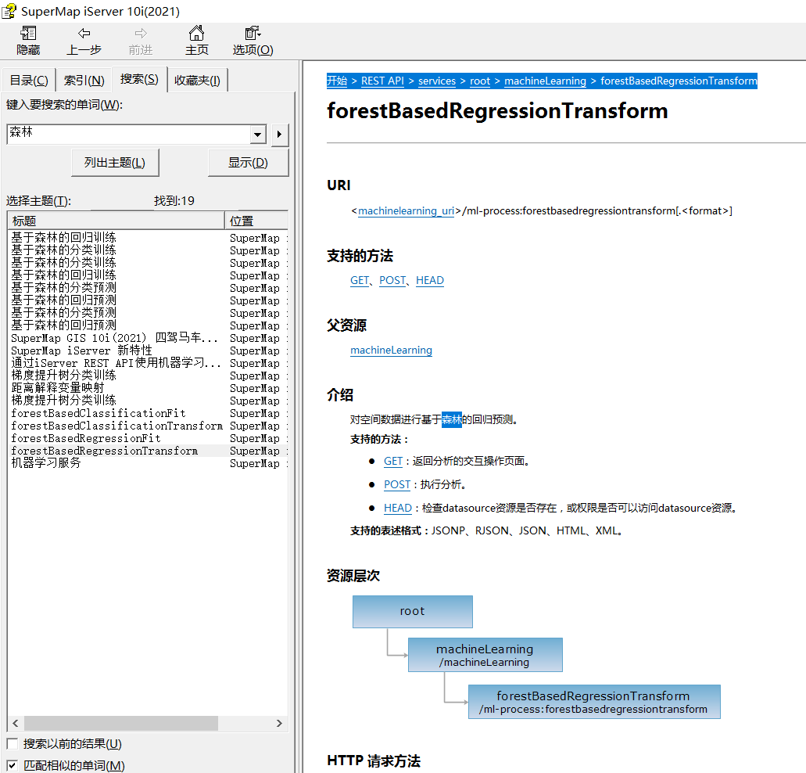Select forestBasedRegressionTransform in results list
806x773 pixels.
(x=104, y=451)
